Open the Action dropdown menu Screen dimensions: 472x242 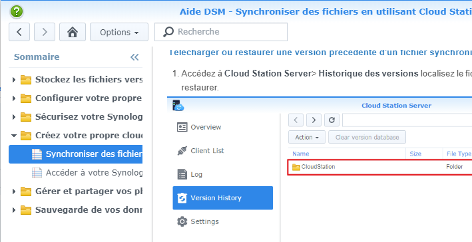[x=307, y=138]
